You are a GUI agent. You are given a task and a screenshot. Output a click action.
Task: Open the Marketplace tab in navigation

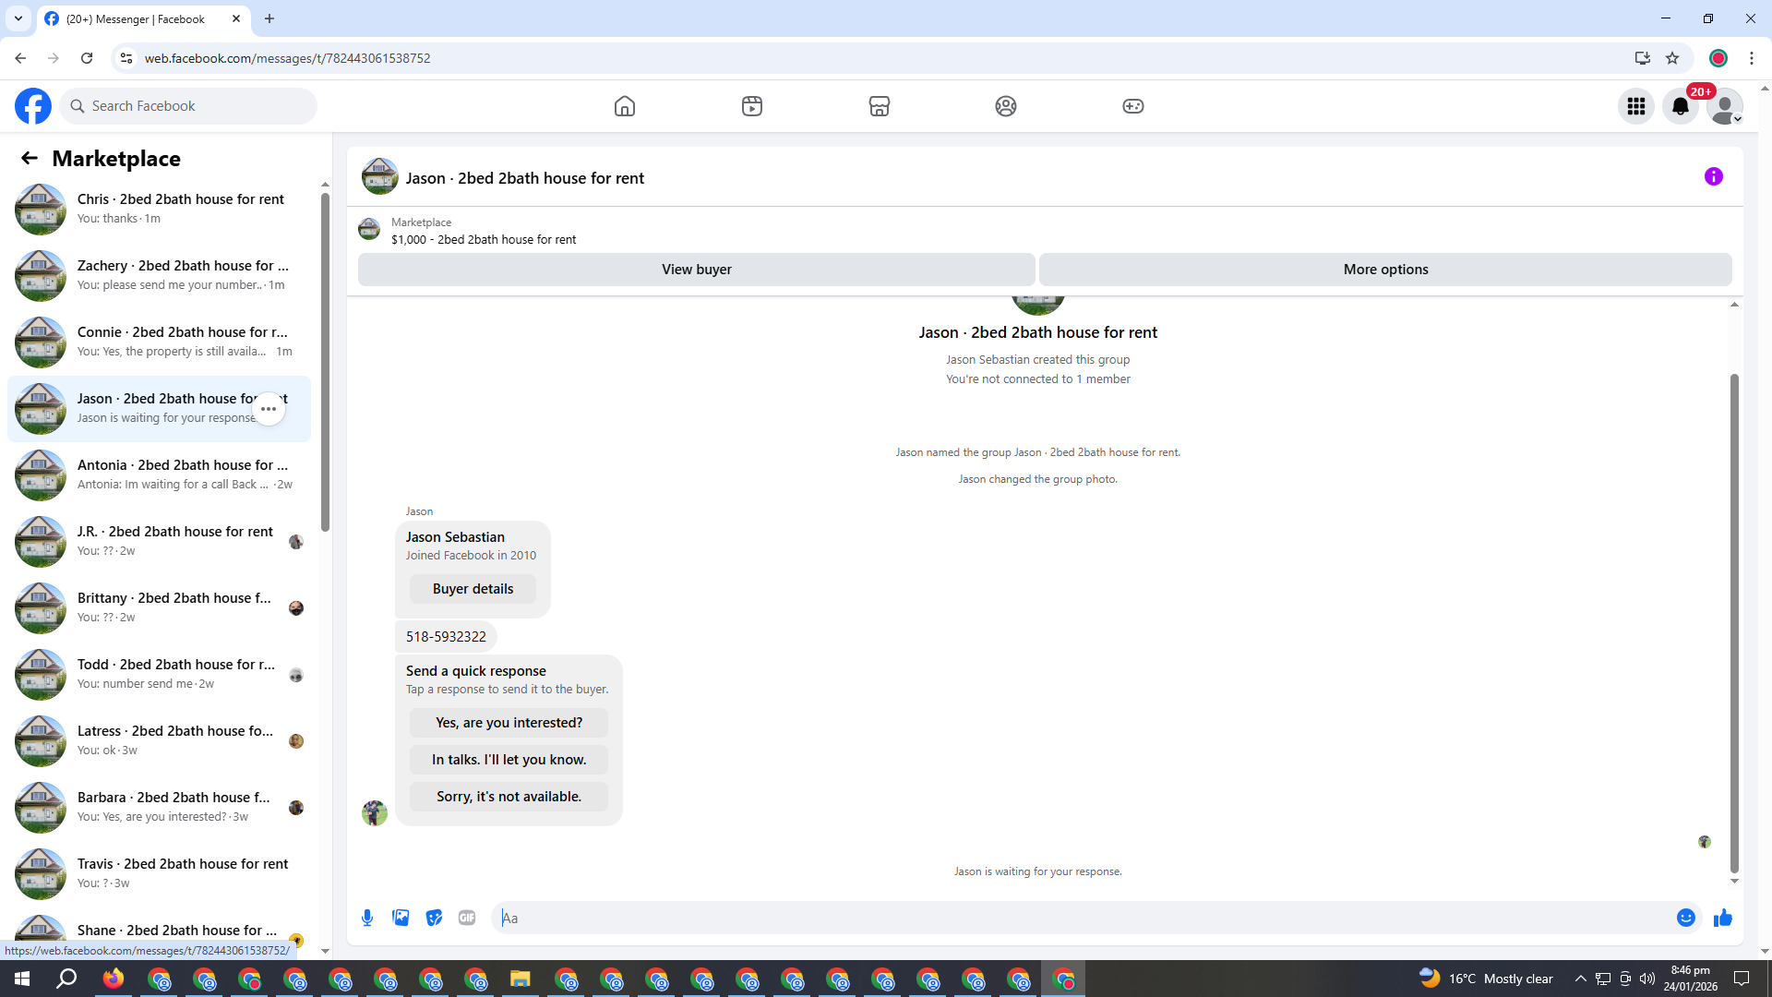tap(879, 106)
